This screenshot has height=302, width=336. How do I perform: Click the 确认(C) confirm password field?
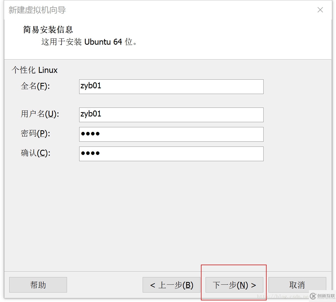pos(171,154)
